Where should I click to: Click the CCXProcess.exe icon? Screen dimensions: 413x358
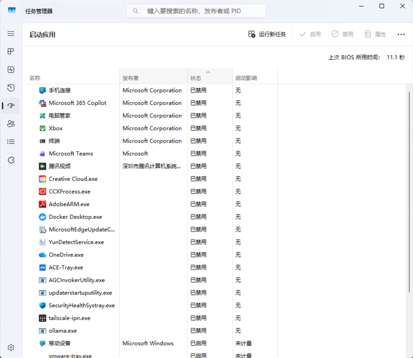coord(42,192)
